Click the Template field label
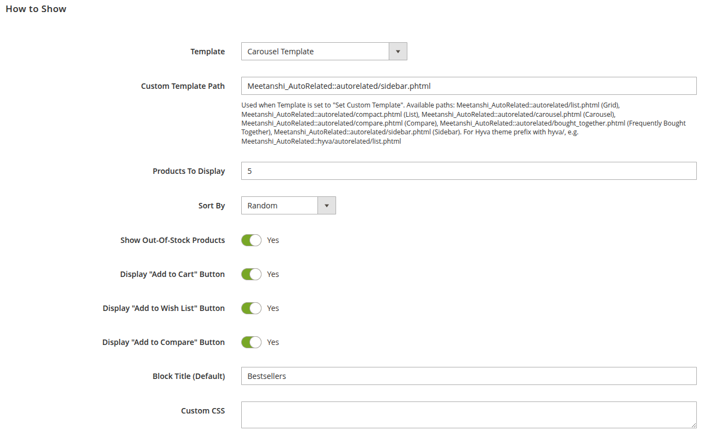 pyautogui.click(x=208, y=52)
